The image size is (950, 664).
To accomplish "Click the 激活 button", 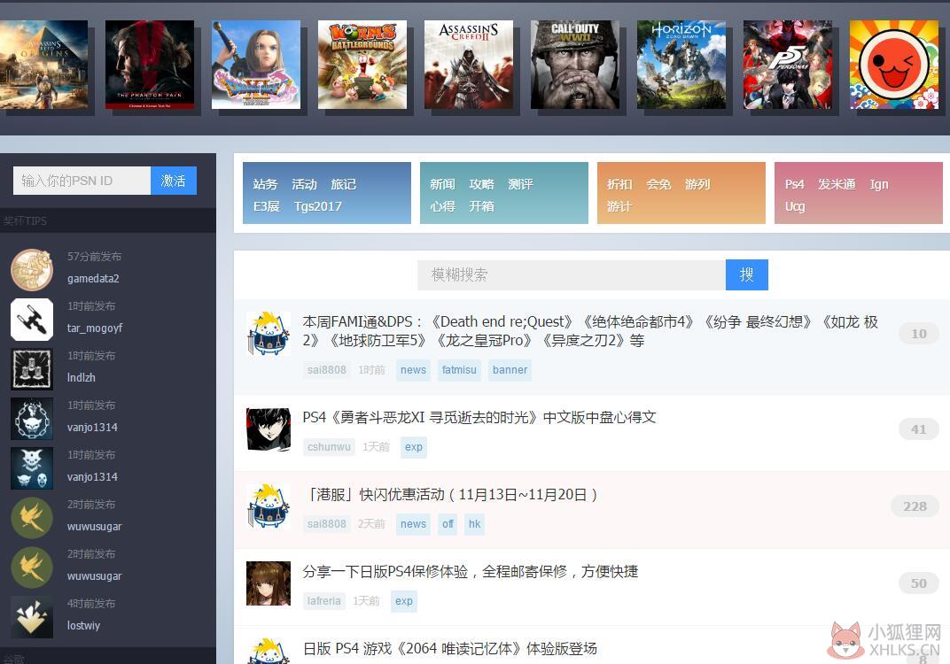I will click(174, 181).
